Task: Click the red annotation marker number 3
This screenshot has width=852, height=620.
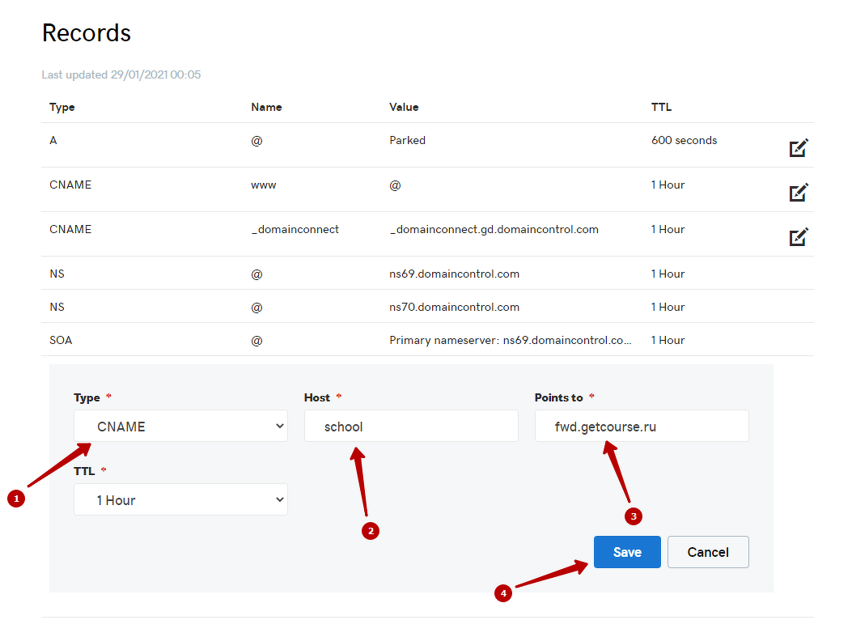Action: pos(634,515)
